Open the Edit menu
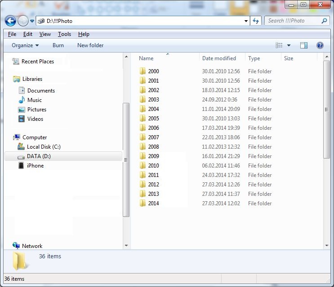The height and width of the screenshot is (287, 334). click(28, 34)
